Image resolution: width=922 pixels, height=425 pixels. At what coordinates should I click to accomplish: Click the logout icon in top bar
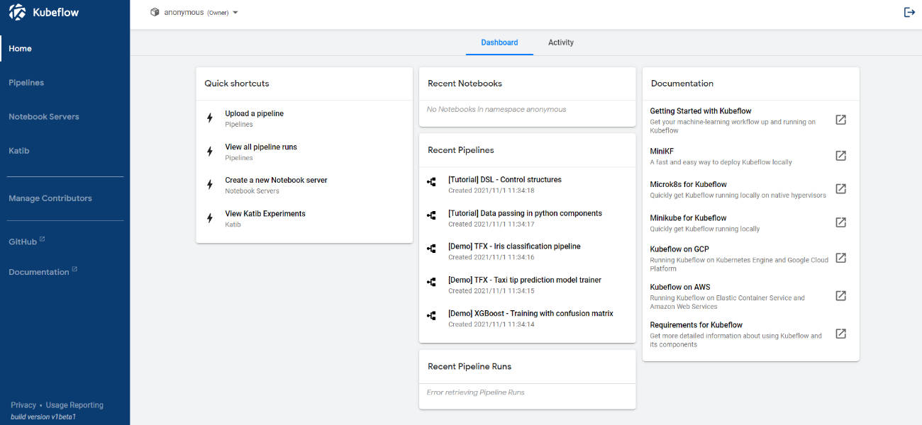coord(909,12)
